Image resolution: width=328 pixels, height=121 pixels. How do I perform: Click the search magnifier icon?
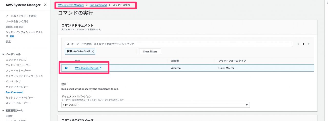(68, 44)
